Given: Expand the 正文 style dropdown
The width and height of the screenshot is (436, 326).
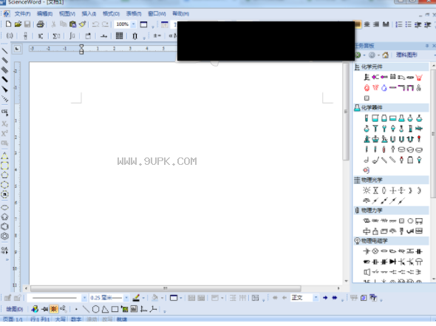Looking at the screenshot, I should pos(316,298).
